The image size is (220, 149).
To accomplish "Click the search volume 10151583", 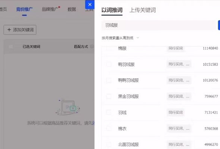I will coord(210,64).
